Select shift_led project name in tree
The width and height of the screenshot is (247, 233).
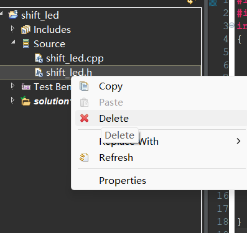[40, 16]
